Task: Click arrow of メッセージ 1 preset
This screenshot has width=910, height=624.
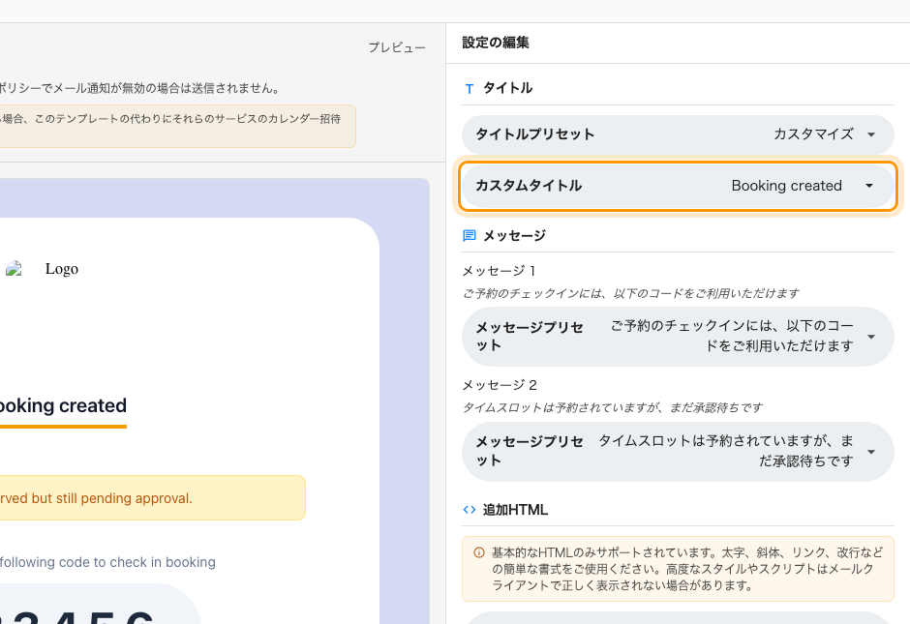Action: click(x=871, y=337)
